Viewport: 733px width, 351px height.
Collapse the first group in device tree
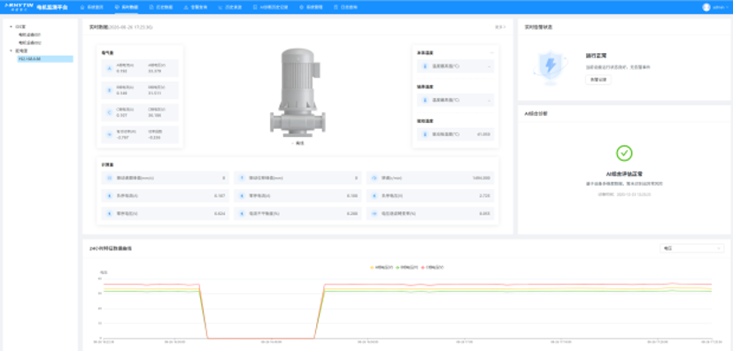coord(11,27)
